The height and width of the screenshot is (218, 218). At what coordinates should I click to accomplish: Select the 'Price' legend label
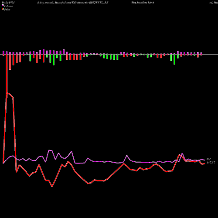point(7,10)
